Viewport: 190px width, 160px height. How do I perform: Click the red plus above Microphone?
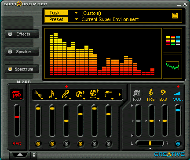coord(66,86)
